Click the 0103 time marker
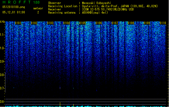This screenshot has height=107, width=169. pos(50,23)
